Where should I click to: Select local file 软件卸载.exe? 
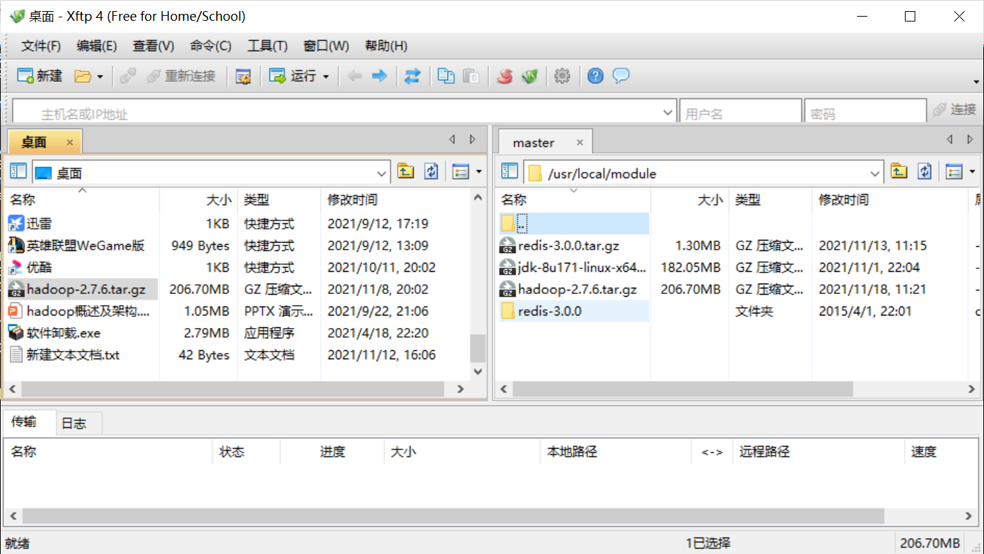(x=63, y=334)
